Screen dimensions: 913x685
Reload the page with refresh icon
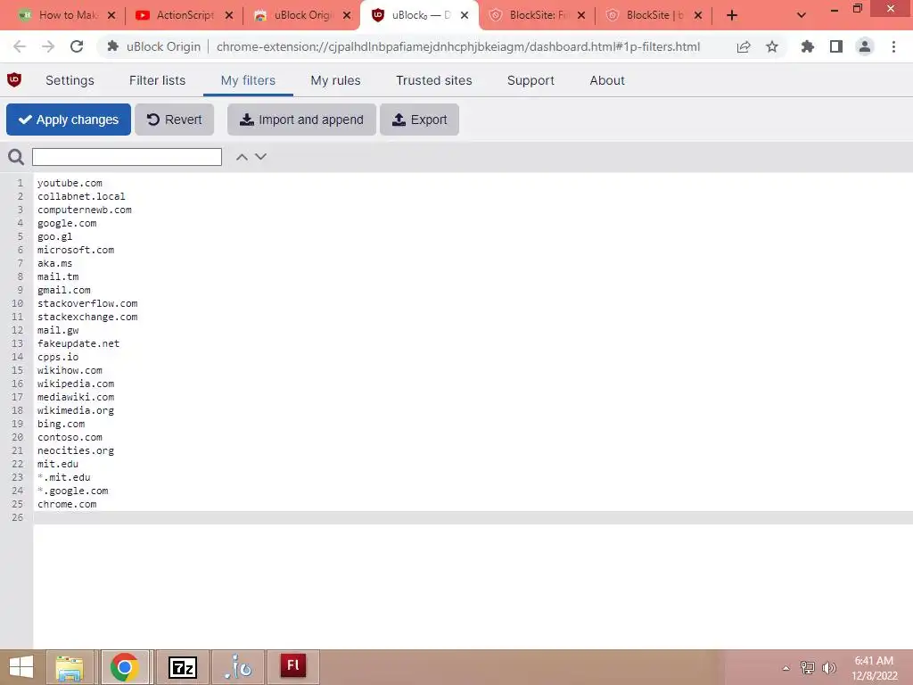[77, 46]
